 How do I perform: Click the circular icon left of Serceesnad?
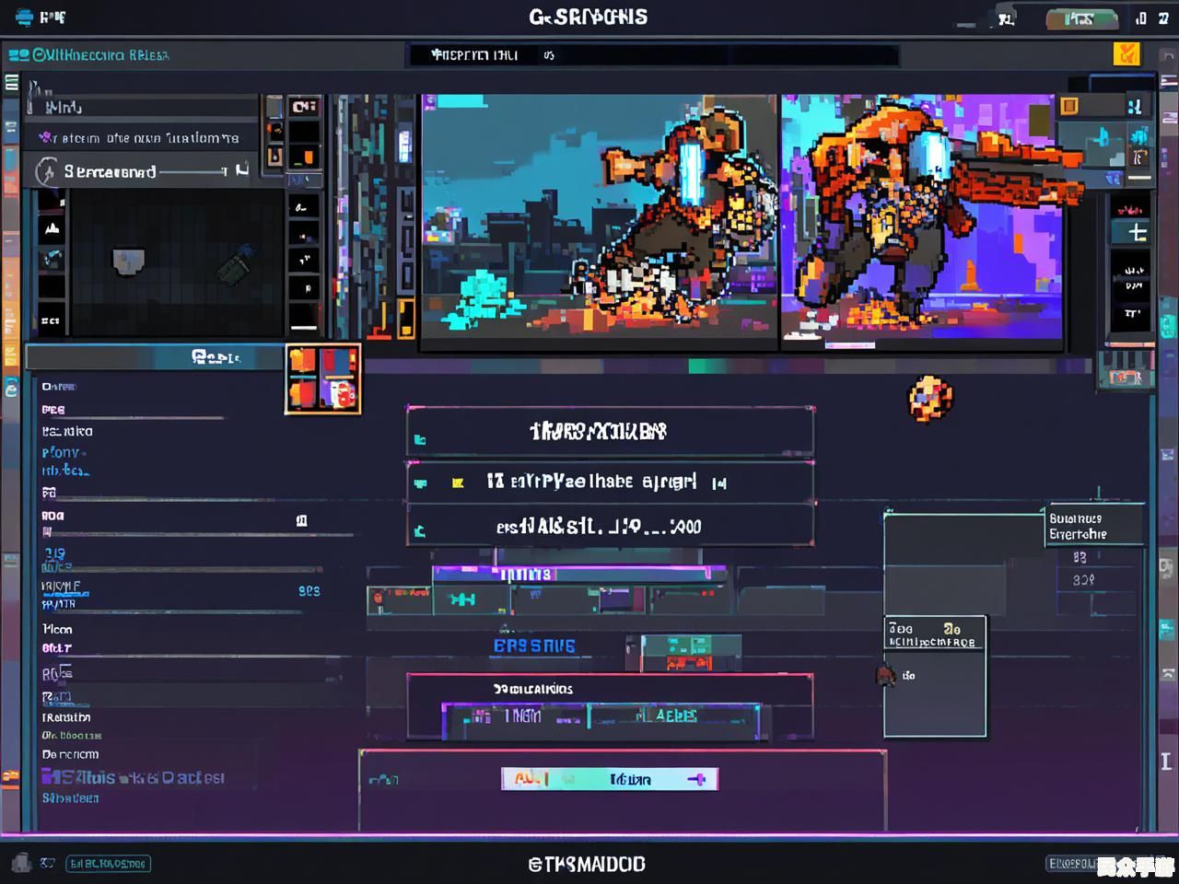pyautogui.click(x=45, y=171)
